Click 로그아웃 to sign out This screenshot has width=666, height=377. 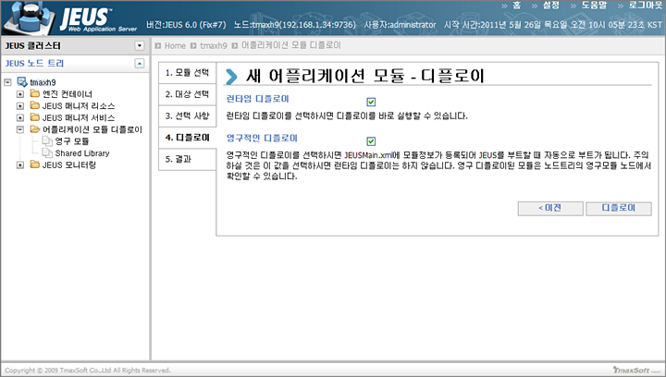646,6
